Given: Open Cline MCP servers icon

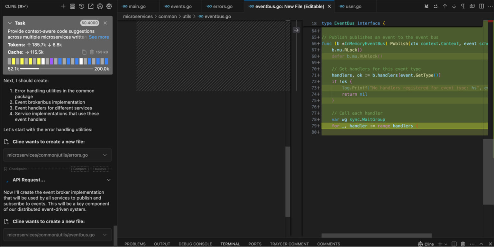Looking at the screenshot, I should [72, 6].
